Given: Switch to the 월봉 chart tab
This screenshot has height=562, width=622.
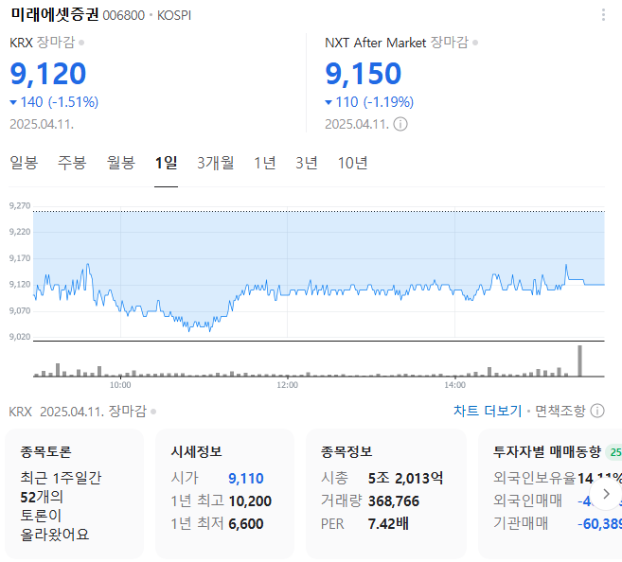Looking at the screenshot, I should point(121,163).
